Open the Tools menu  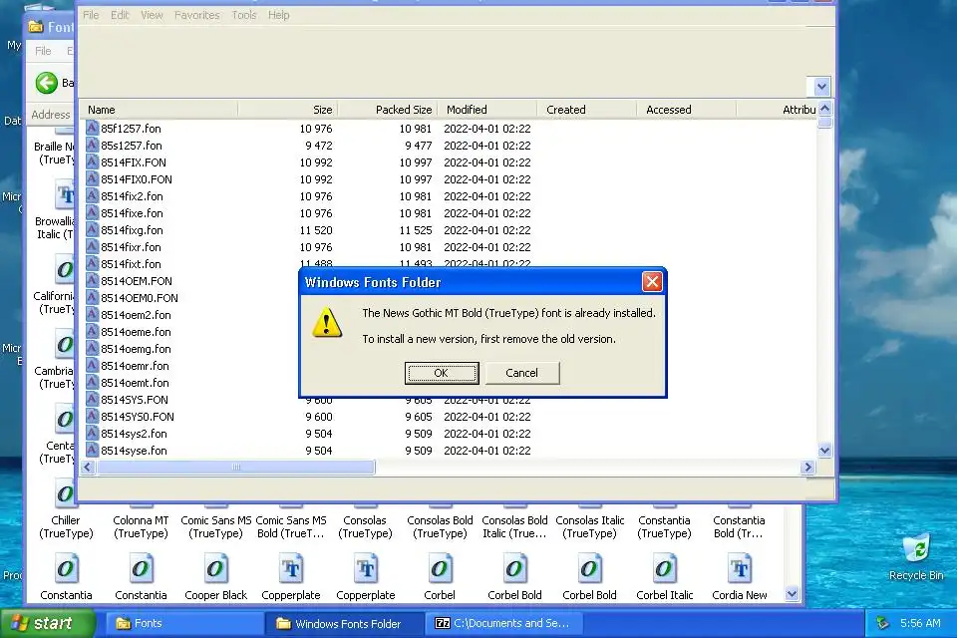pyautogui.click(x=243, y=15)
